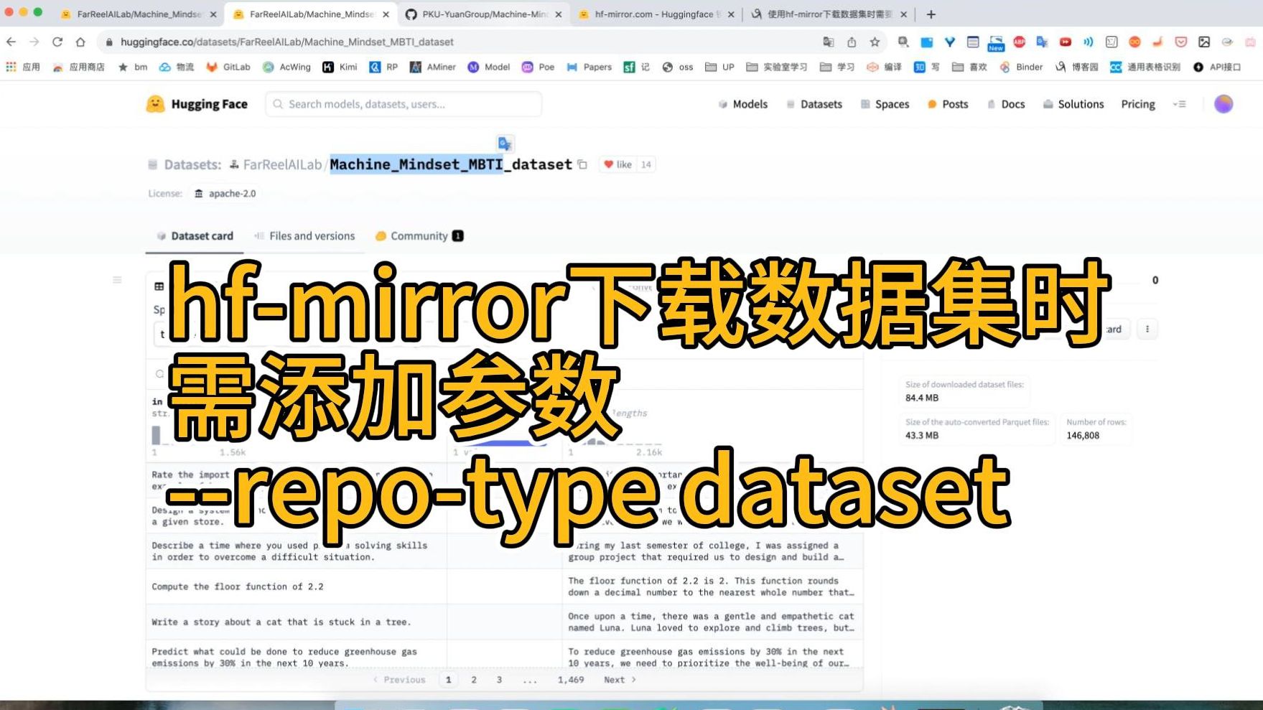Go to Datasets in the navbar
This screenshot has width=1263, height=710.
814,104
